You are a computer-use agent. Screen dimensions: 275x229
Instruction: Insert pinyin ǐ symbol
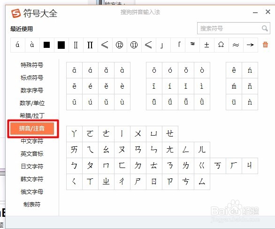pos(186,86)
